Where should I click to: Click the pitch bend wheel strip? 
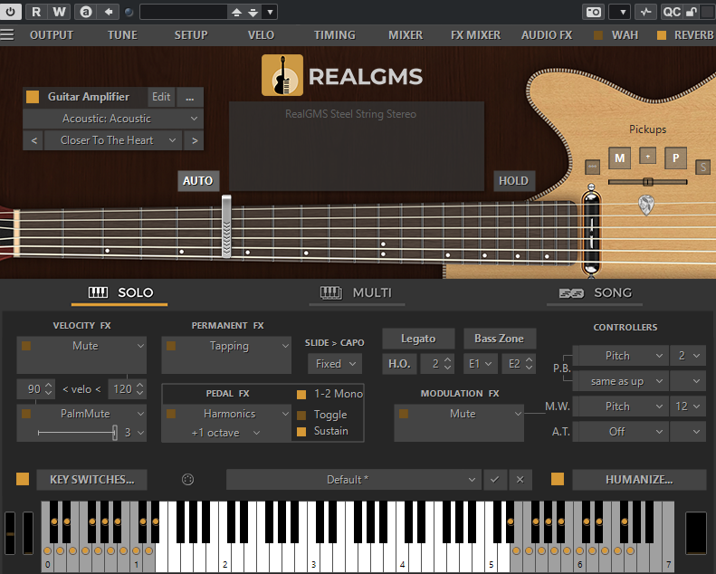pos(10,533)
